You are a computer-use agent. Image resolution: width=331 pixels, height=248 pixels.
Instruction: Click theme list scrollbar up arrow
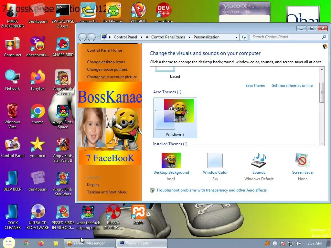point(322,69)
